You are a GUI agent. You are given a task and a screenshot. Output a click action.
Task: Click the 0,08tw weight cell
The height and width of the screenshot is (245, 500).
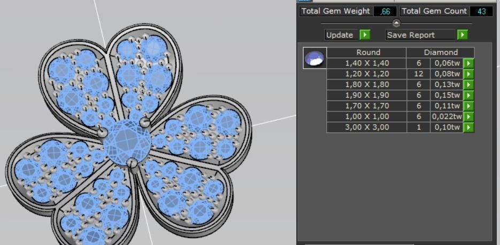pyautogui.click(x=447, y=74)
